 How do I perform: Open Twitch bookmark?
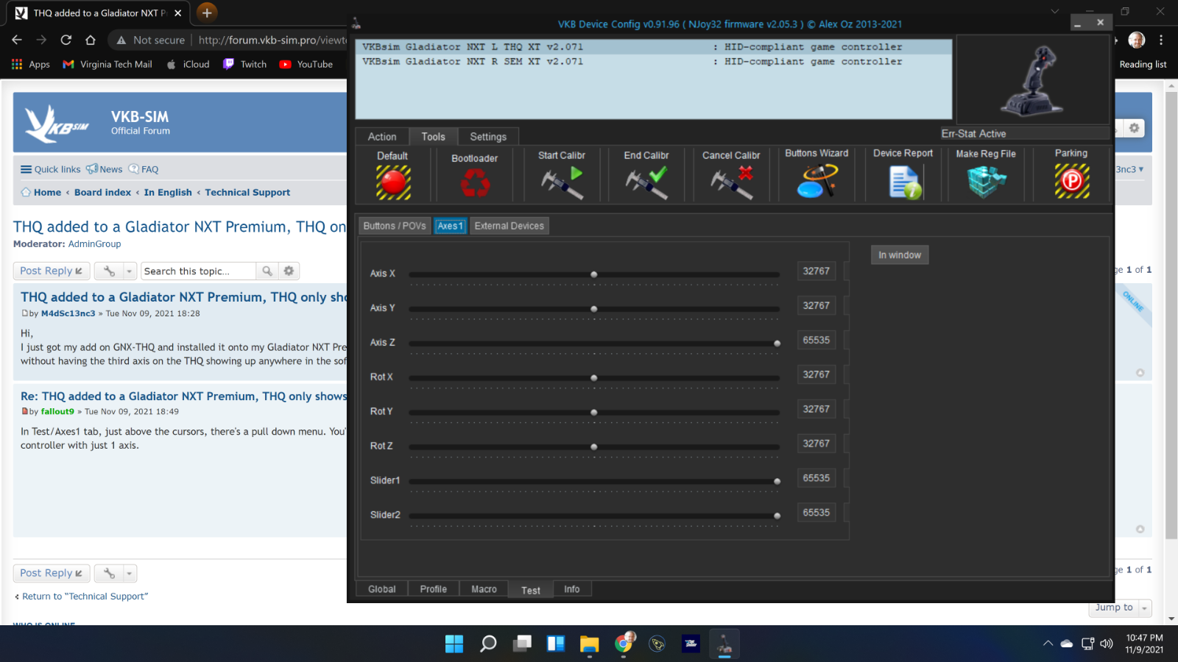245,65
